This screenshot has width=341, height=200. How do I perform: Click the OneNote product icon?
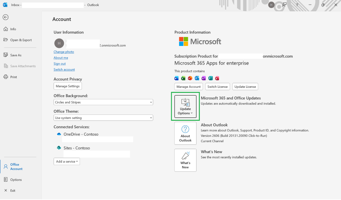coord(203,78)
